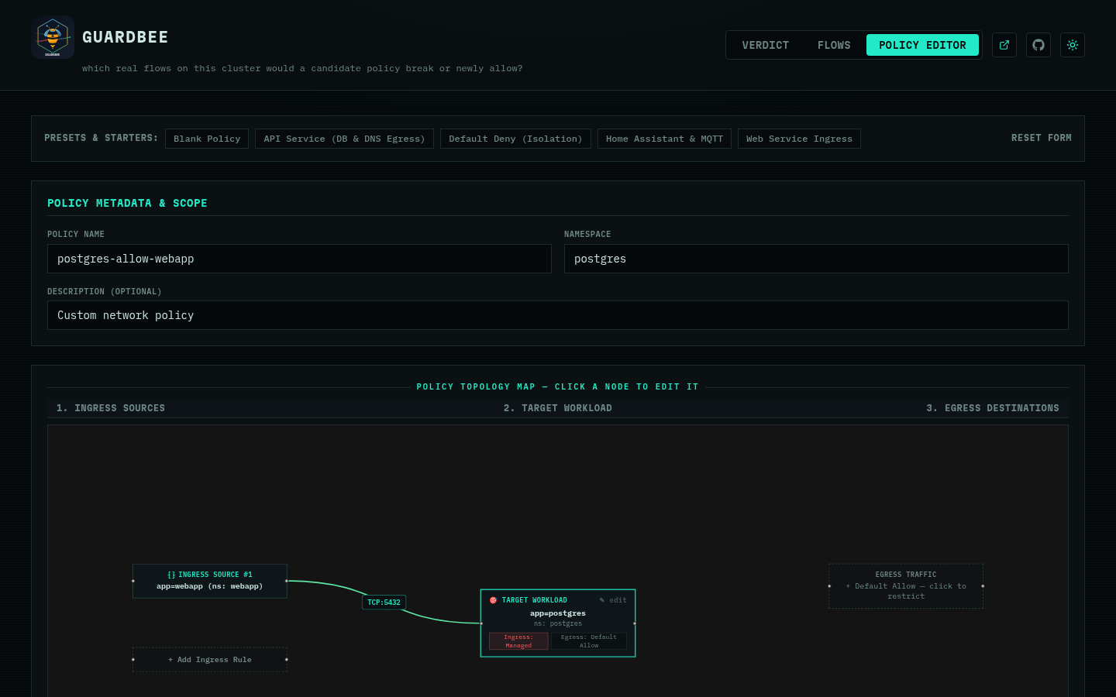Focus the Namespace input field
The image size is (1116, 697).
click(x=816, y=259)
